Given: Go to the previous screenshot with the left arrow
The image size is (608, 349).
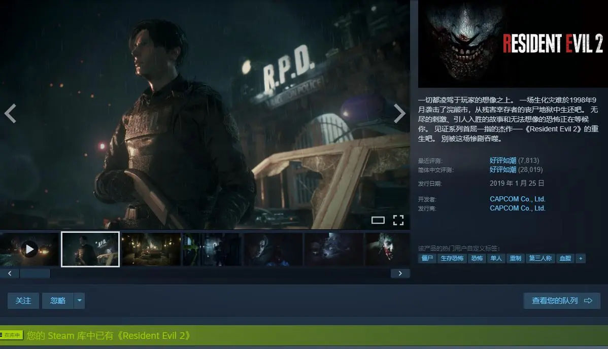Looking at the screenshot, I should (10, 114).
